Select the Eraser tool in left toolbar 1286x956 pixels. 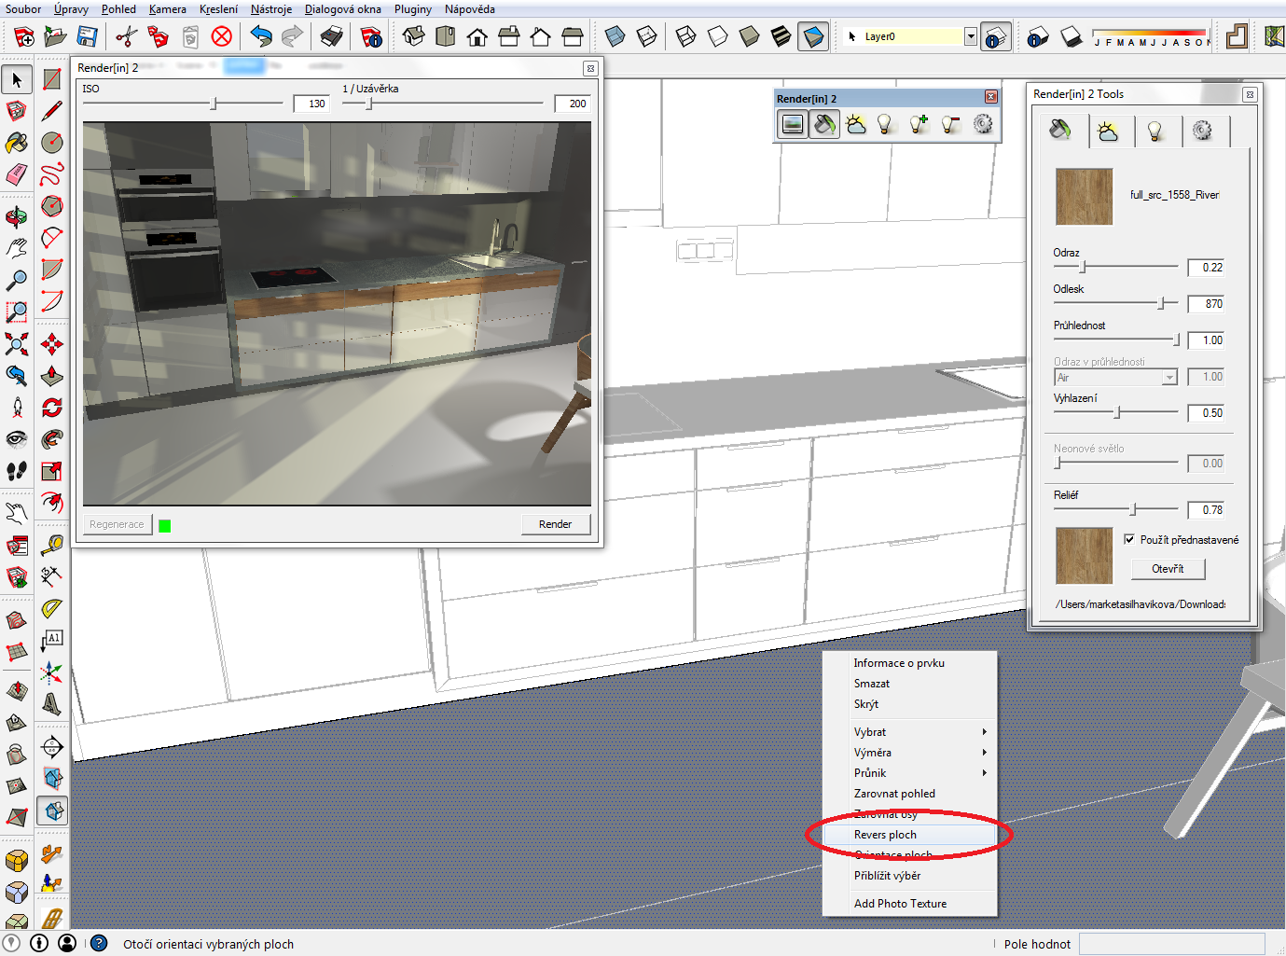click(17, 174)
